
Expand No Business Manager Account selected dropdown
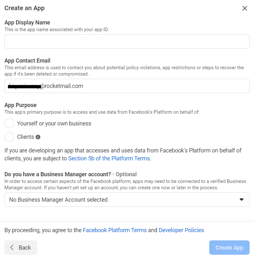(127, 199)
